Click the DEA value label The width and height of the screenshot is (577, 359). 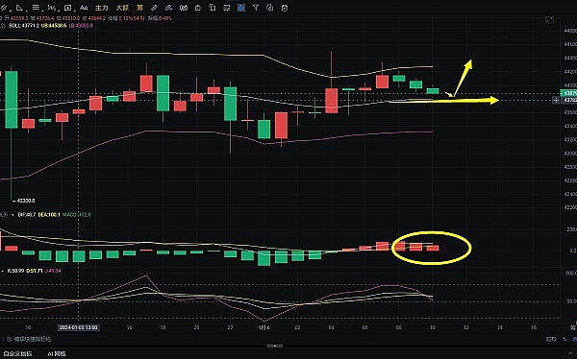click(x=49, y=215)
